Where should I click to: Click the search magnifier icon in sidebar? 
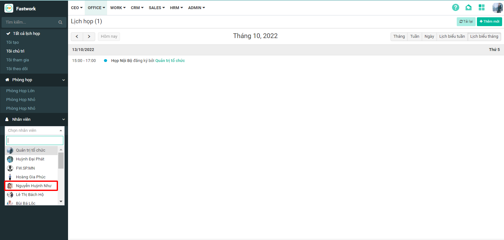(x=60, y=22)
